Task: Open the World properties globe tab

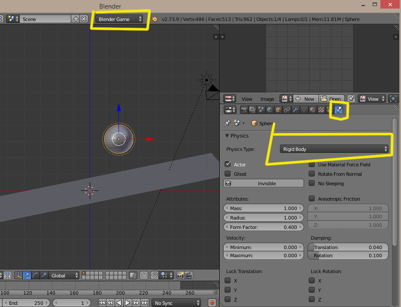Action: tap(270, 110)
